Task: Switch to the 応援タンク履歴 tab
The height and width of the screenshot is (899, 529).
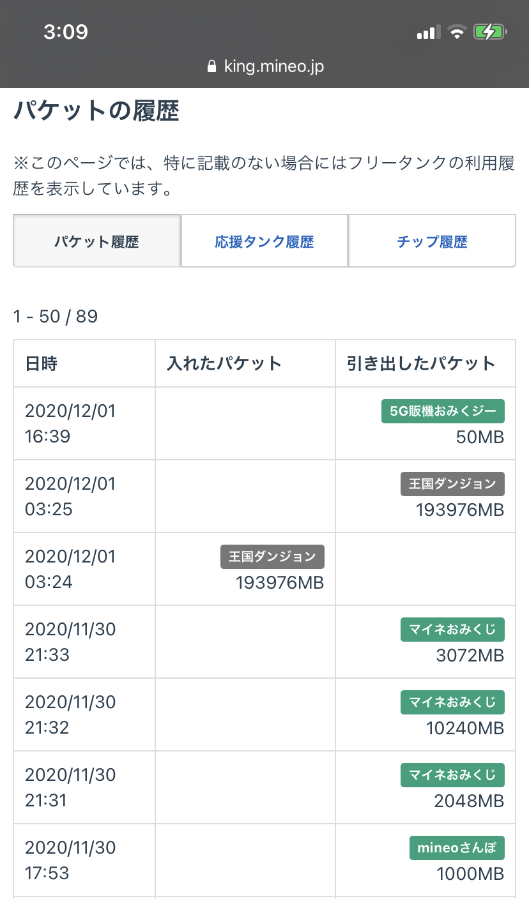Action: (x=264, y=241)
